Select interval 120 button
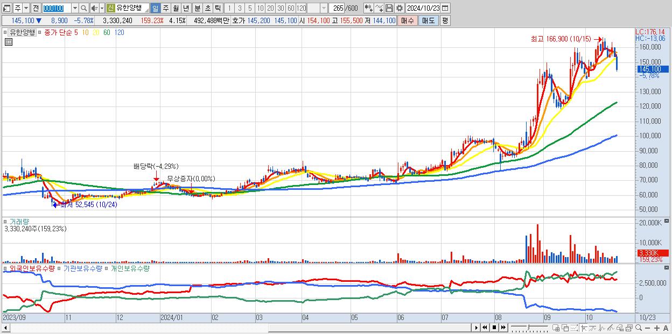The width and height of the screenshot is (672, 334). (301, 8)
